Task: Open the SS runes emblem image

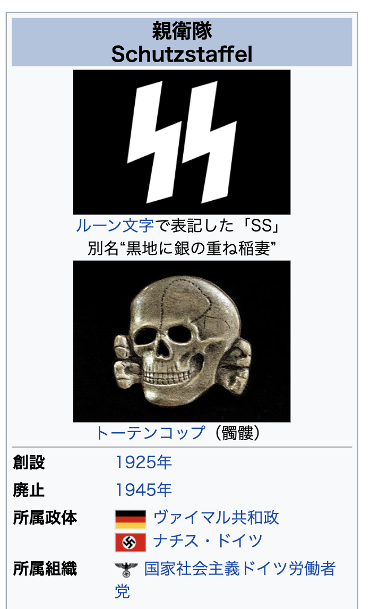Action: tap(182, 142)
